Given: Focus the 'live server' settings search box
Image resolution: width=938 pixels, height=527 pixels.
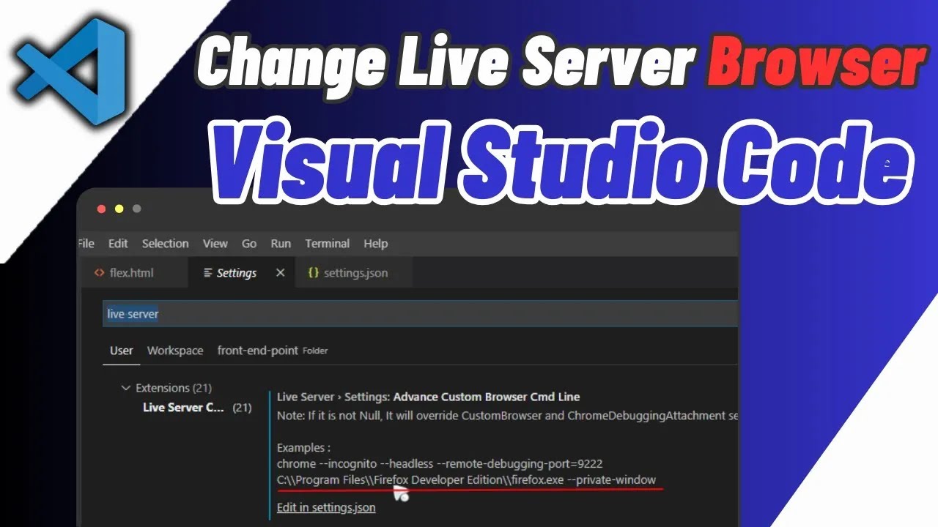Looking at the screenshot, I should [x=420, y=313].
